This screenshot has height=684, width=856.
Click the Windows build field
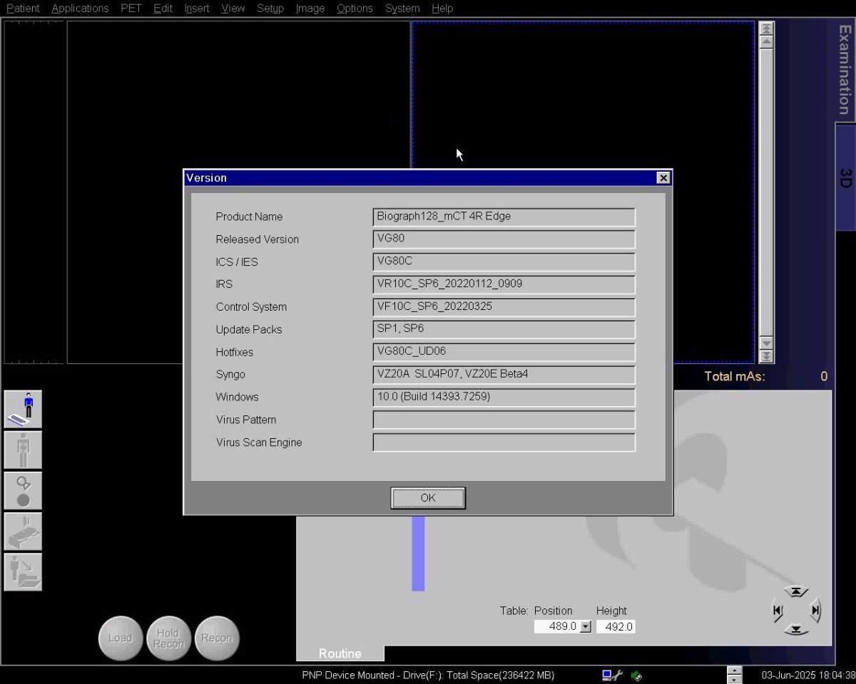pyautogui.click(x=504, y=397)
